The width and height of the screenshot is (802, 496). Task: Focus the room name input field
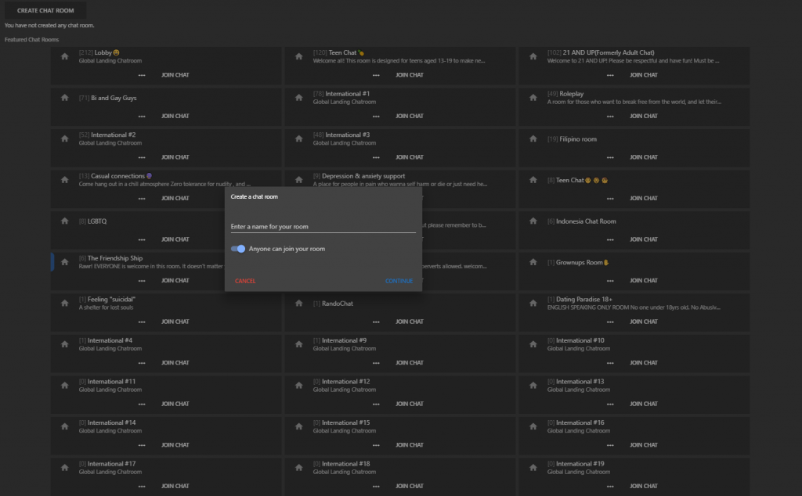(323, 227)
